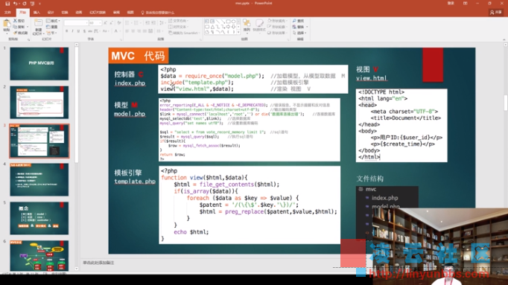Open the Section (节) dropdown

point(52,33)
